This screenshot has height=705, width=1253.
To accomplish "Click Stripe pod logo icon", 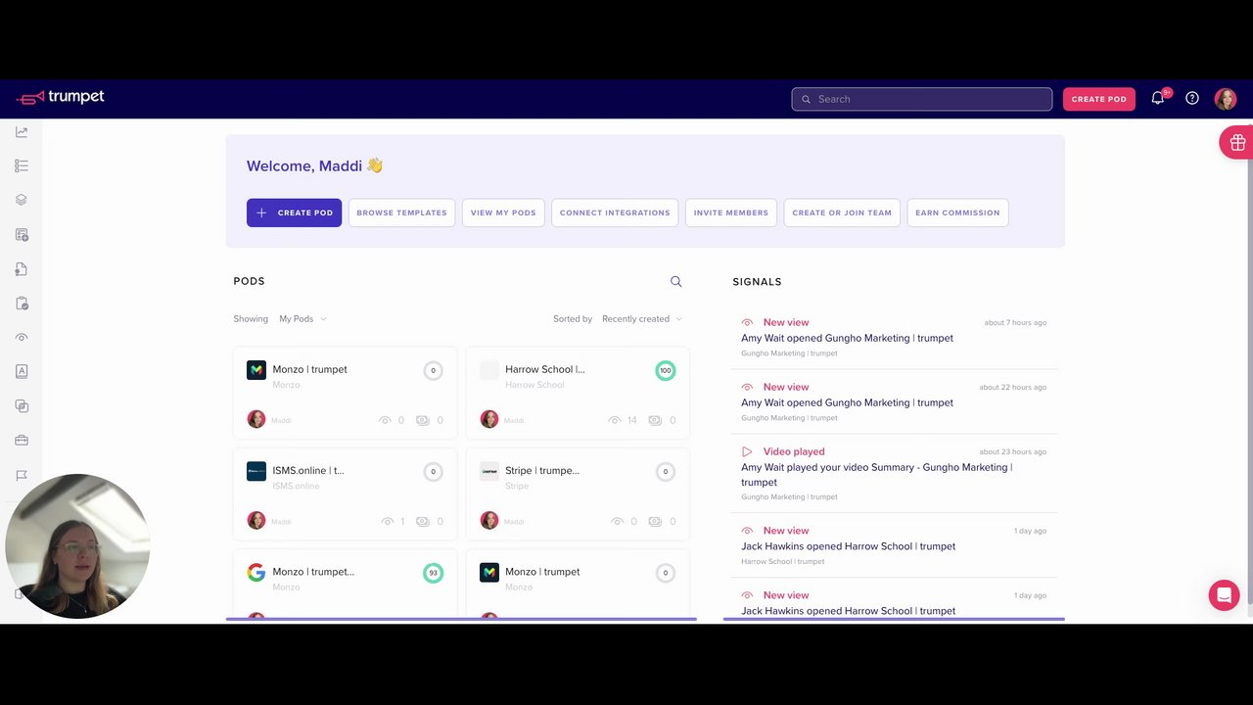I will coord(489,471).
